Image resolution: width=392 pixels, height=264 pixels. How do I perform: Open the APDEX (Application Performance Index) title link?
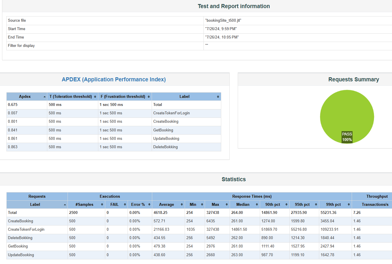pyautogui.click(x=114, y=80)
